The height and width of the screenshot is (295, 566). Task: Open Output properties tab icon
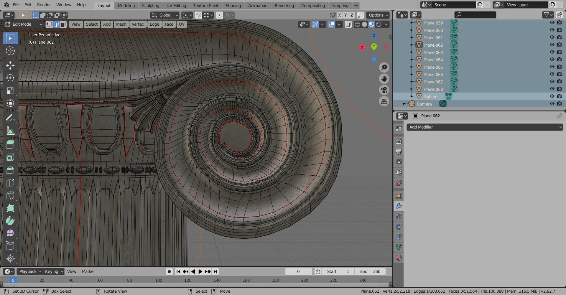tap(399, 152)
